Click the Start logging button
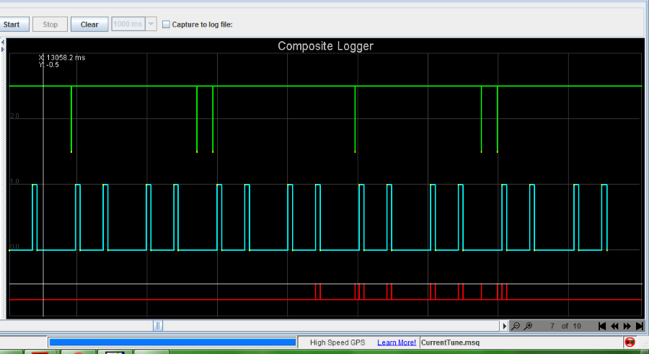The width and height of the screenshot is (649, 354). click(x=14, y=25)
